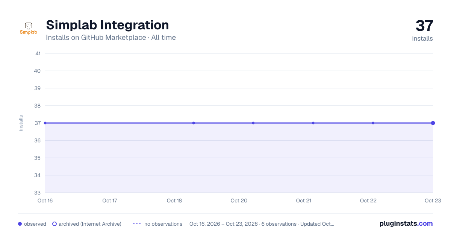Click the 34 y-axis label

(38, 175)
